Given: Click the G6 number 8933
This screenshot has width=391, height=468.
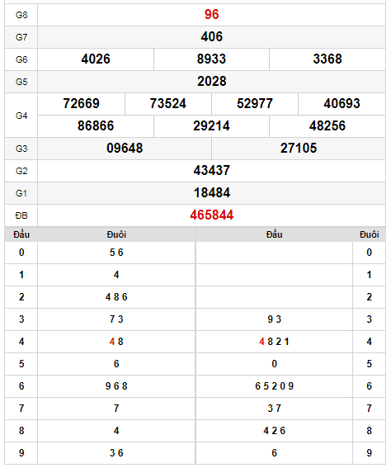Looking at the screenshot, I should pos(211,59).
